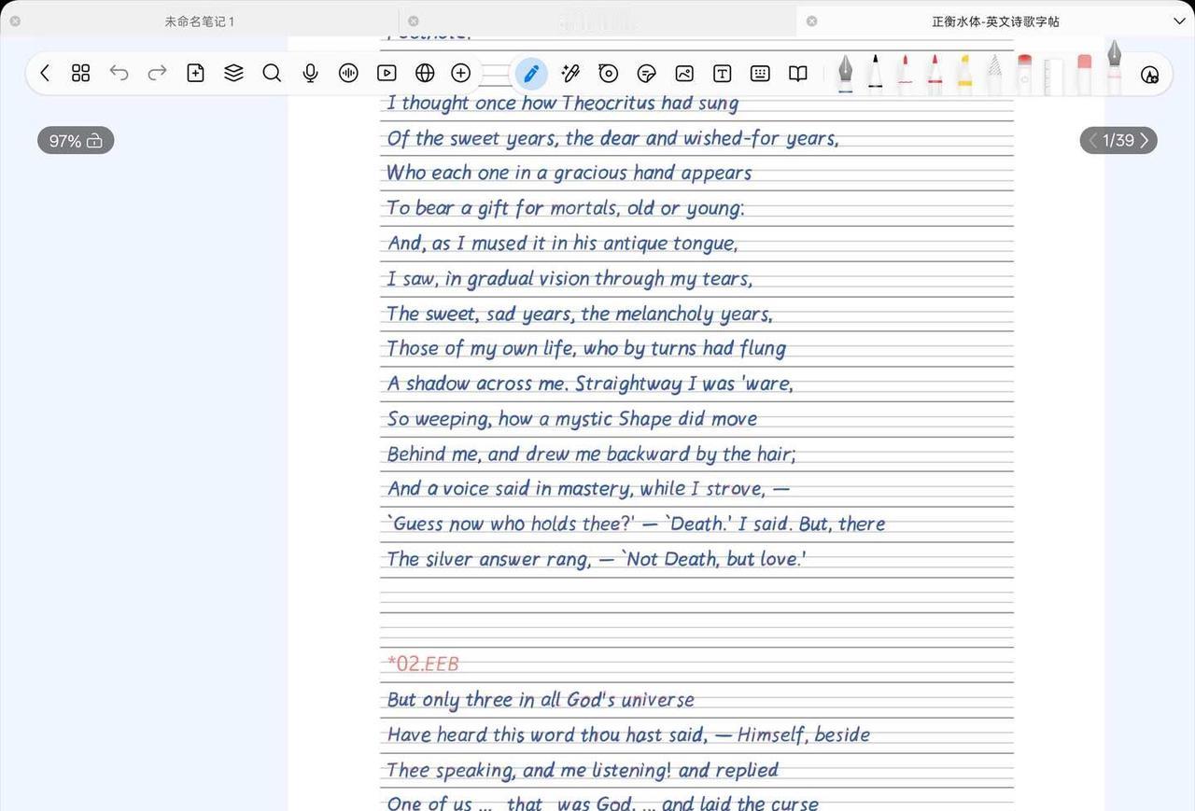Toggle the 97% zoom lock
Viewport: 1195px width, 811px height.
coord(76,141)
